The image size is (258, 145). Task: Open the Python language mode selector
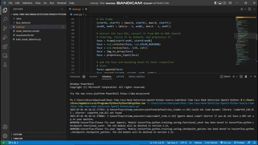click(198, 143)
